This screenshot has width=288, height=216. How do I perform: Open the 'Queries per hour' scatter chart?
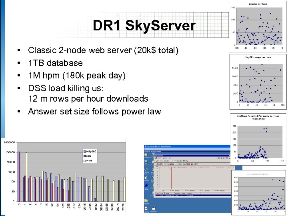pos(258,26)
